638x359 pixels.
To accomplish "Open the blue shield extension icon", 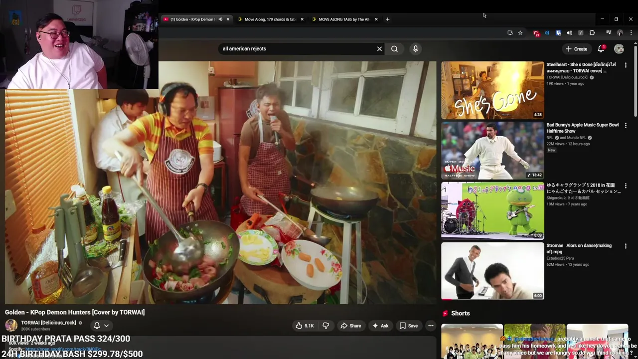I will [x=558, y=33].
